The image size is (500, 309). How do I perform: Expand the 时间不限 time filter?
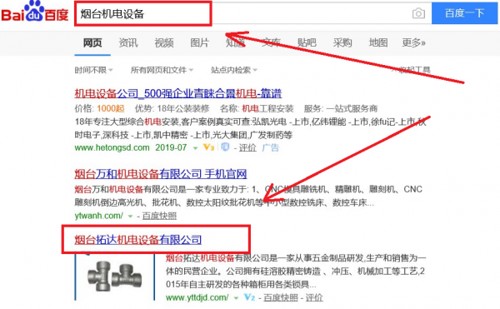click(x=93, y=70)
